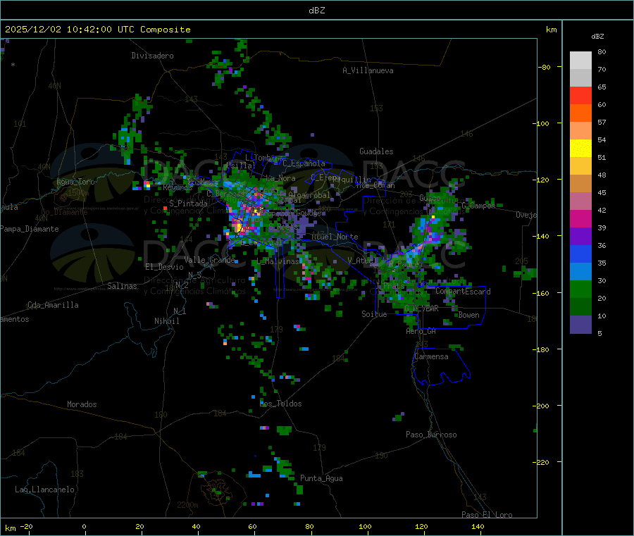The width and height of the screenshot is (634, 536).
Task: Click the 120 km bottom axis label
Action: pos(421,526)
